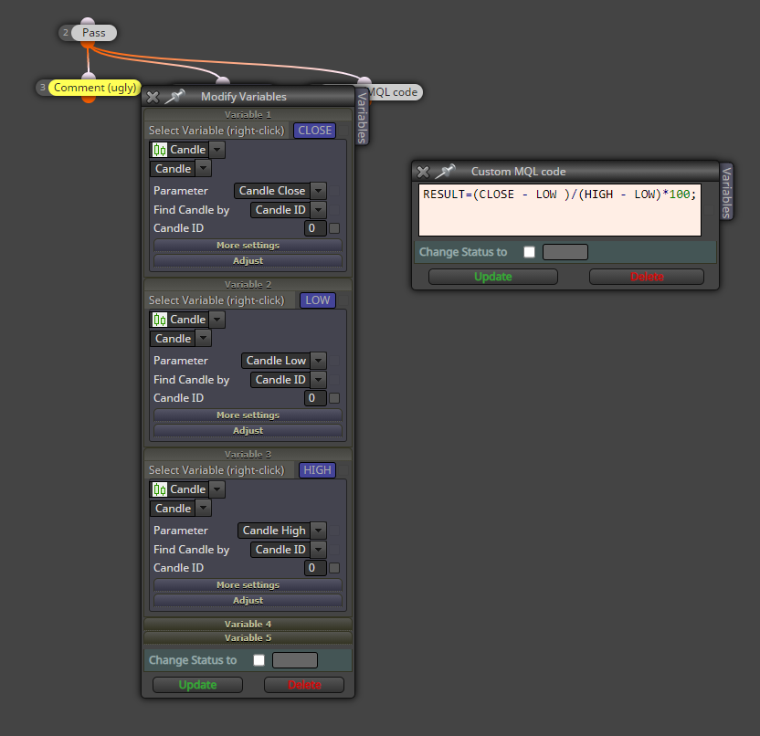Viewport: 760px width, 736px height.
Task: Expand Adjust under Variable 1
Action: 248,260
